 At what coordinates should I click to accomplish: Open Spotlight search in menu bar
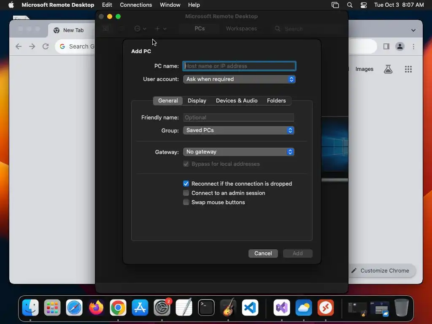pos(350,5)
